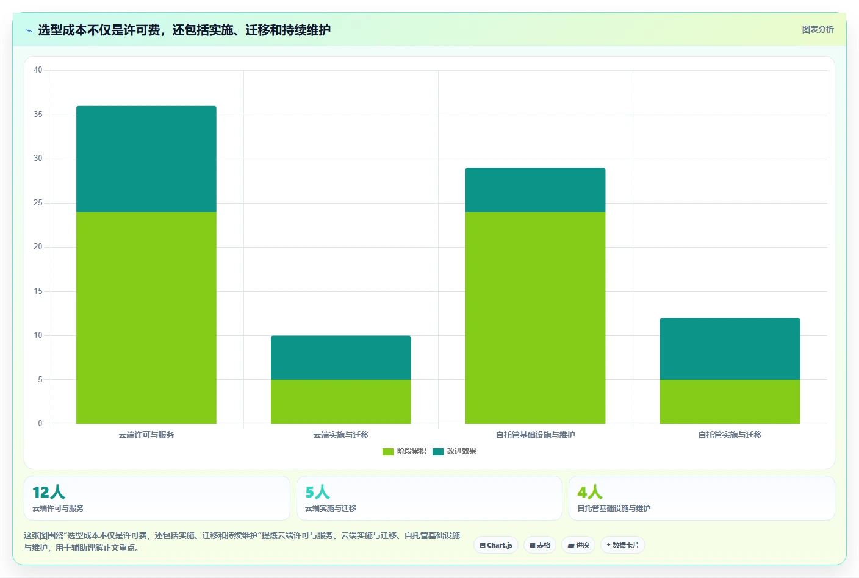Click teal 改进效果 bar for 云端许可与服务
Image resolution: width=859 pixels, height=578 pixels.
[x=146, y=159]
